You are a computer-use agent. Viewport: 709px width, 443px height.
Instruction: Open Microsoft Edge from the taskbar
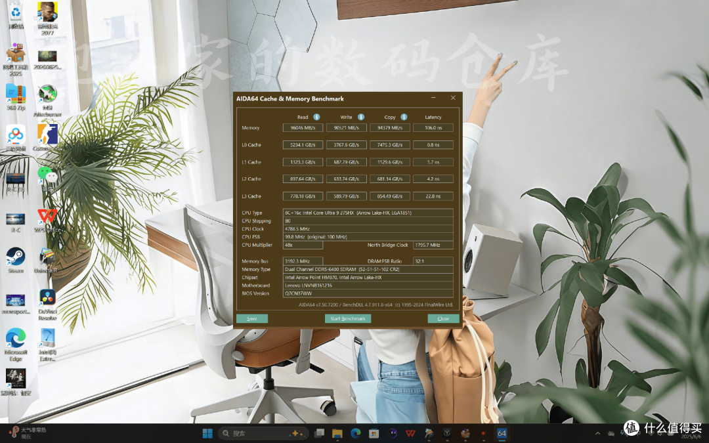pyautogui.click(x=356, y=434)
